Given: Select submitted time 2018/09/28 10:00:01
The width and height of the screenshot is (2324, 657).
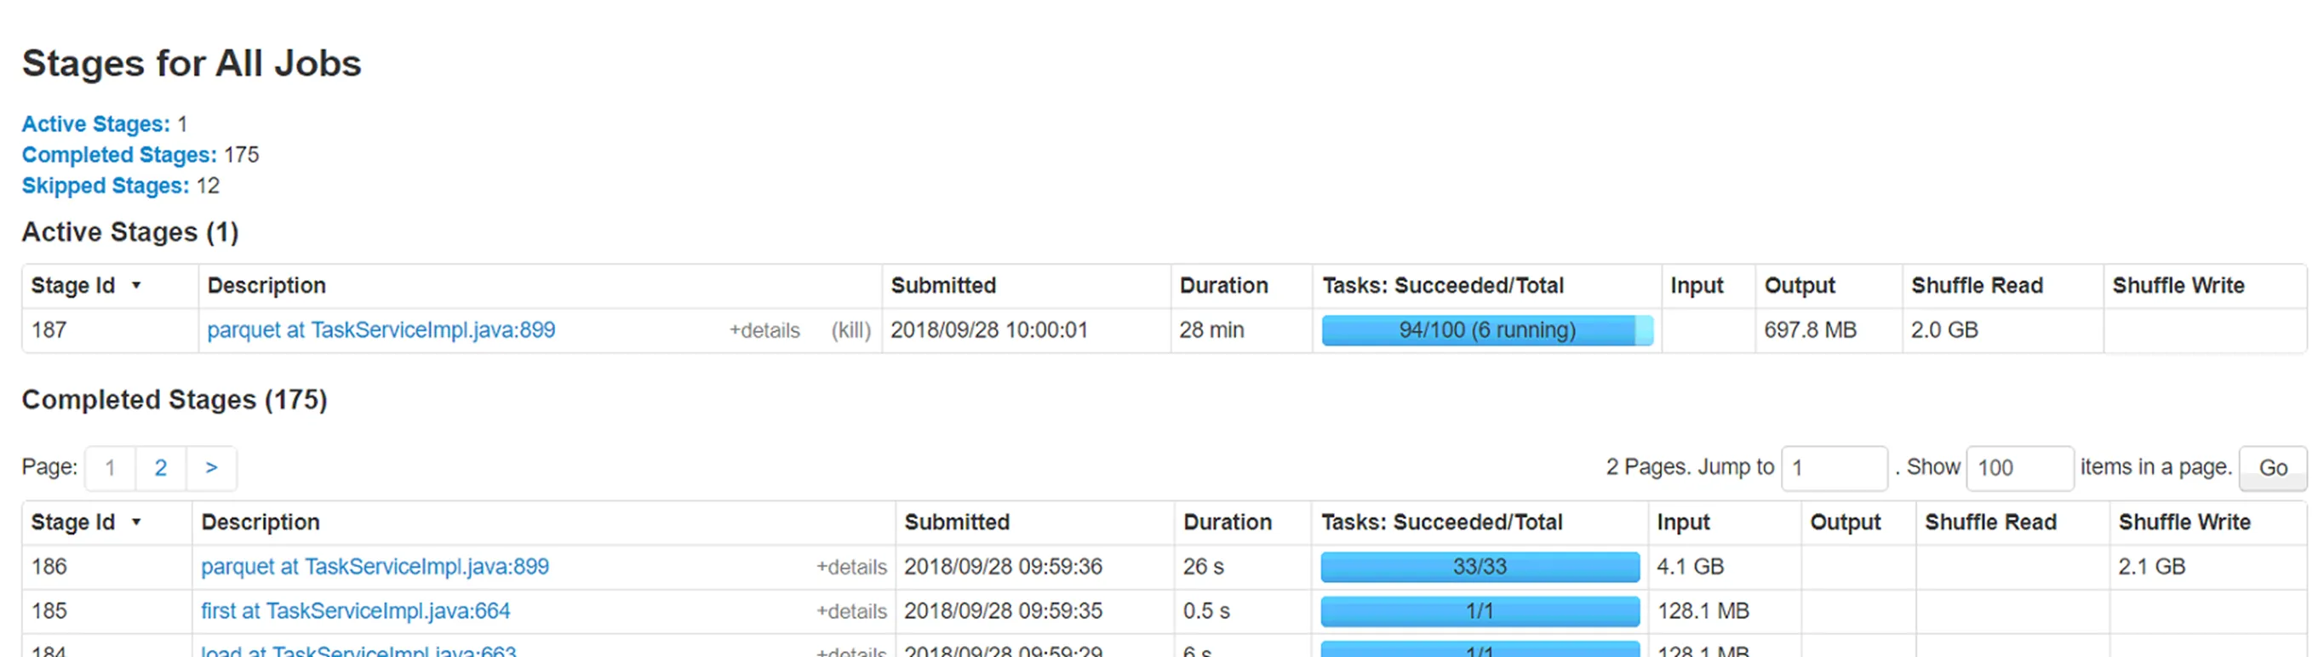Looking at the screenshot, I should [989, 330].
